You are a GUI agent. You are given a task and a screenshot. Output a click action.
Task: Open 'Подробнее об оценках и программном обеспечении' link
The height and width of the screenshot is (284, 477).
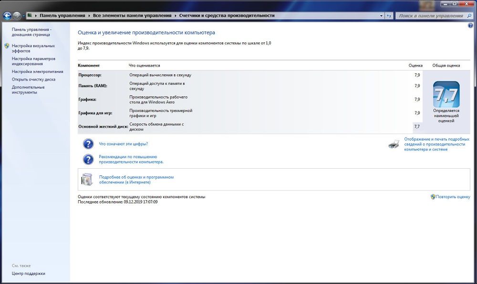(136, 180)
